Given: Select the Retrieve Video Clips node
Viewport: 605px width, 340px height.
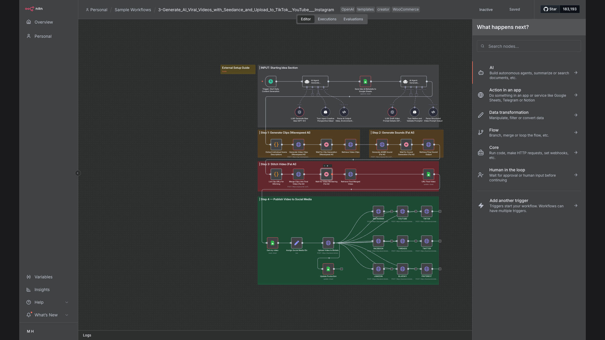Looking at the screenshot, I should (350, 144).
